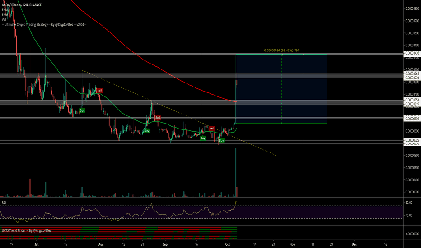Click the yellow dashed descending trendline

(x=179, y=113)
